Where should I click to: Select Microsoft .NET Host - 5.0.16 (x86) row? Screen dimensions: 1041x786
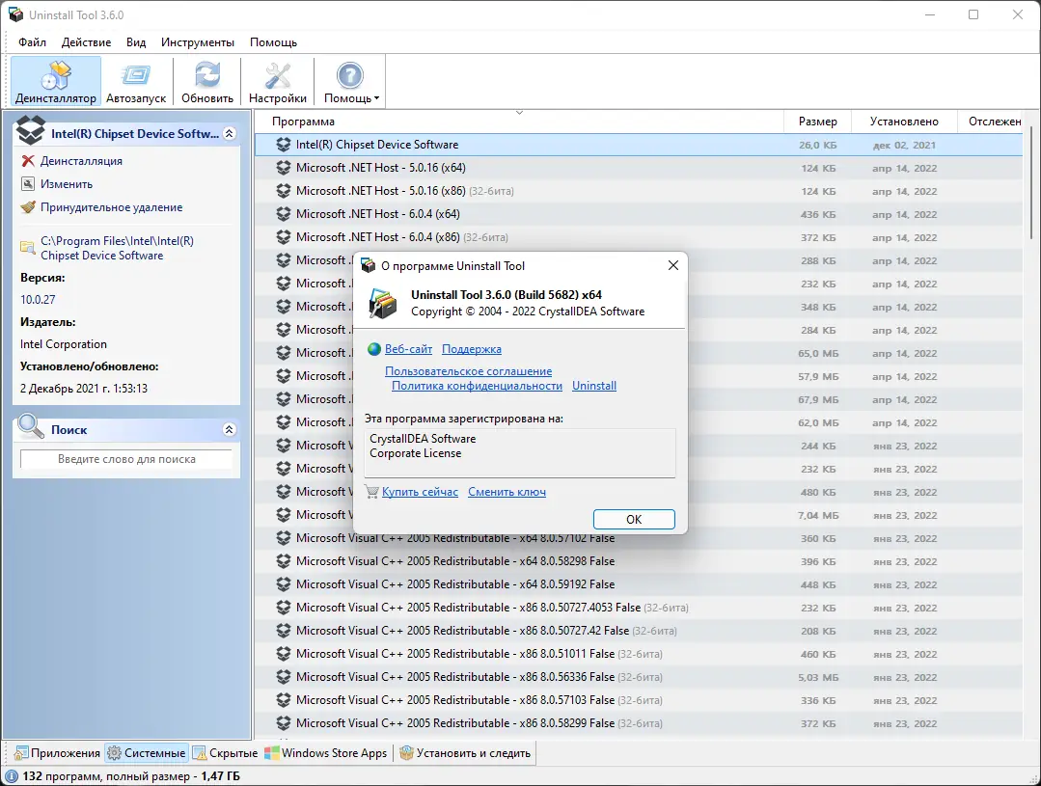[639, 191]
